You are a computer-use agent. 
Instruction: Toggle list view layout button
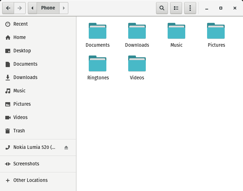pos(176,8)
